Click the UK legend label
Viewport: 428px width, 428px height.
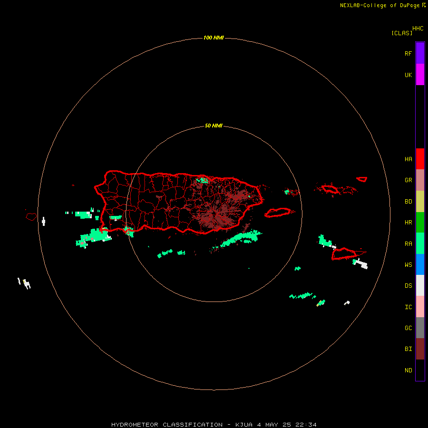pyautogui.click(x=408, y=75)
